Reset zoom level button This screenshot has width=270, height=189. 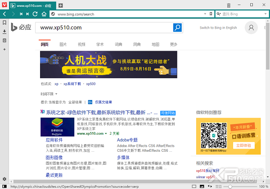(219, 186)
